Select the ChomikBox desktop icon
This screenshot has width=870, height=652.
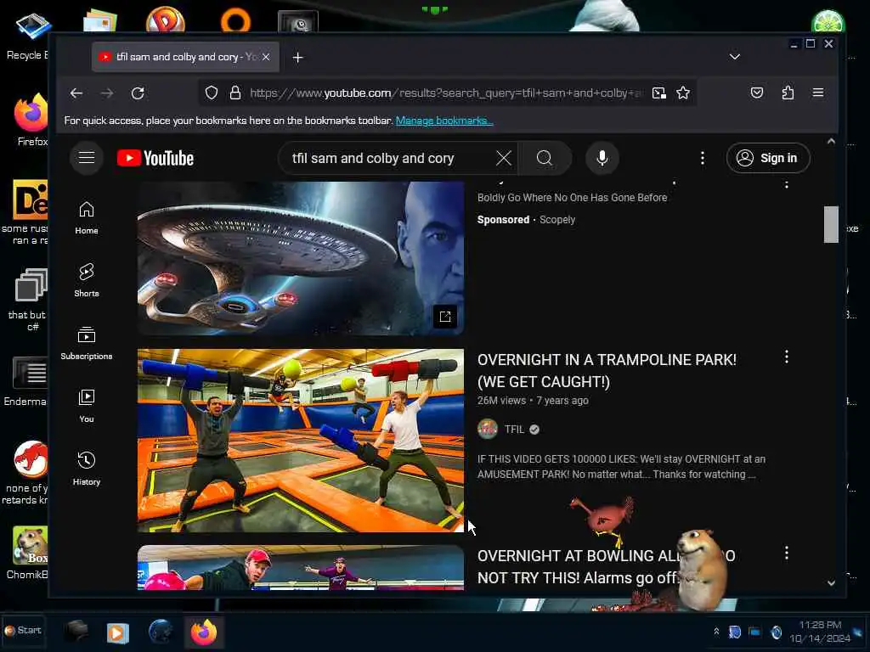(x=28, y=553)
